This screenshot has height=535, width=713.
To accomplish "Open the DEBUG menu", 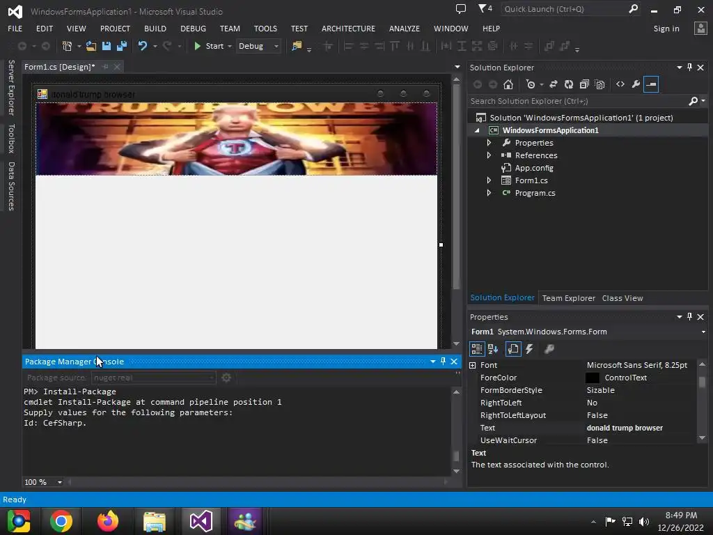I will pos(194,29).
